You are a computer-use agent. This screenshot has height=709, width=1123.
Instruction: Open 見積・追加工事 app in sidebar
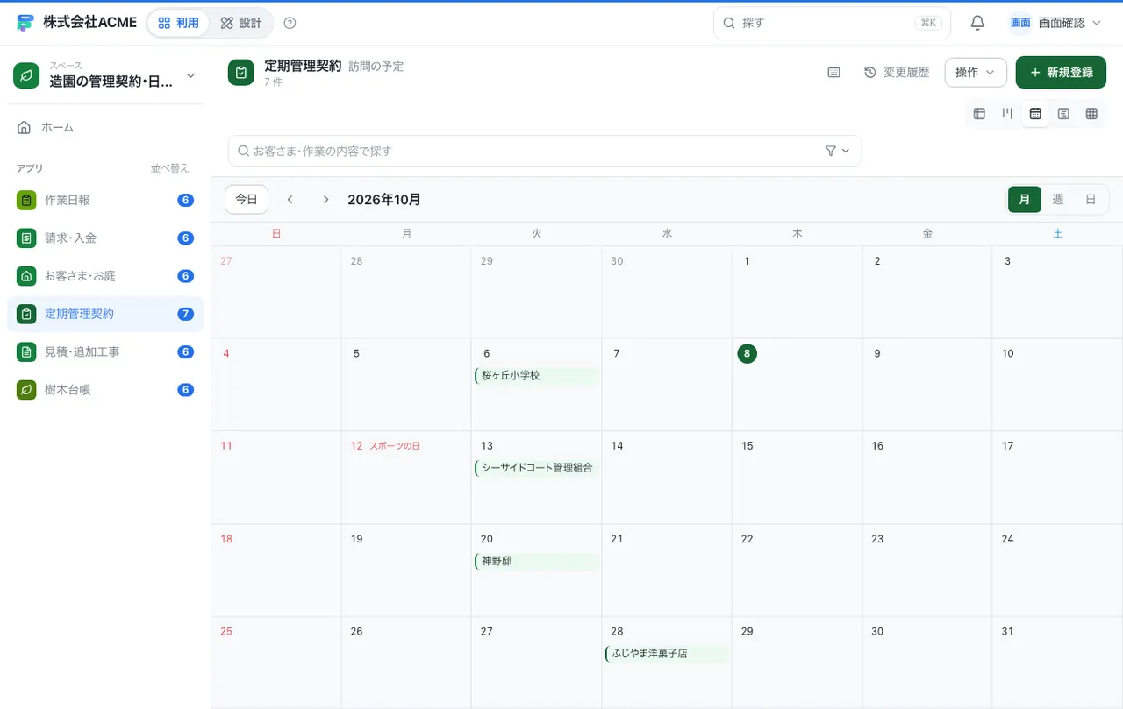(x=105, y=351)
